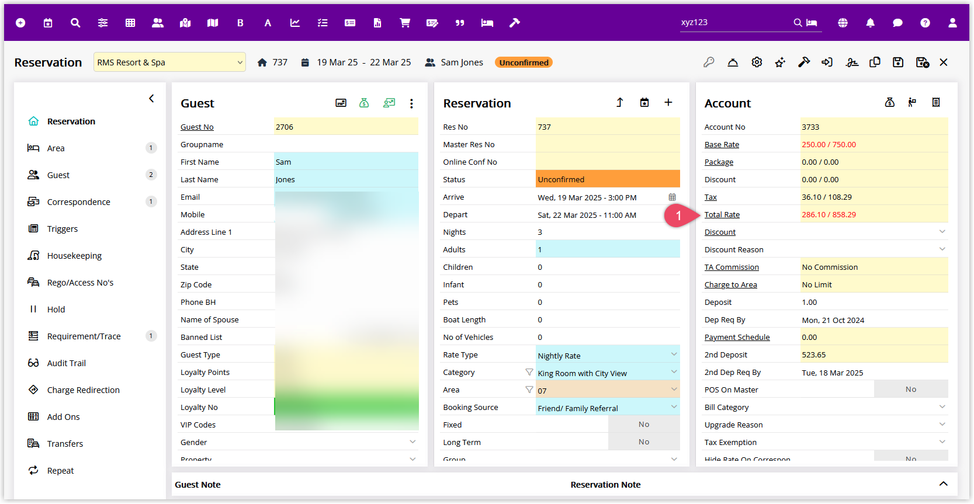Viewport: 974px width, 504px height.
Task: Click the magnifier search icon in top bar
Action: pos(75,23)
